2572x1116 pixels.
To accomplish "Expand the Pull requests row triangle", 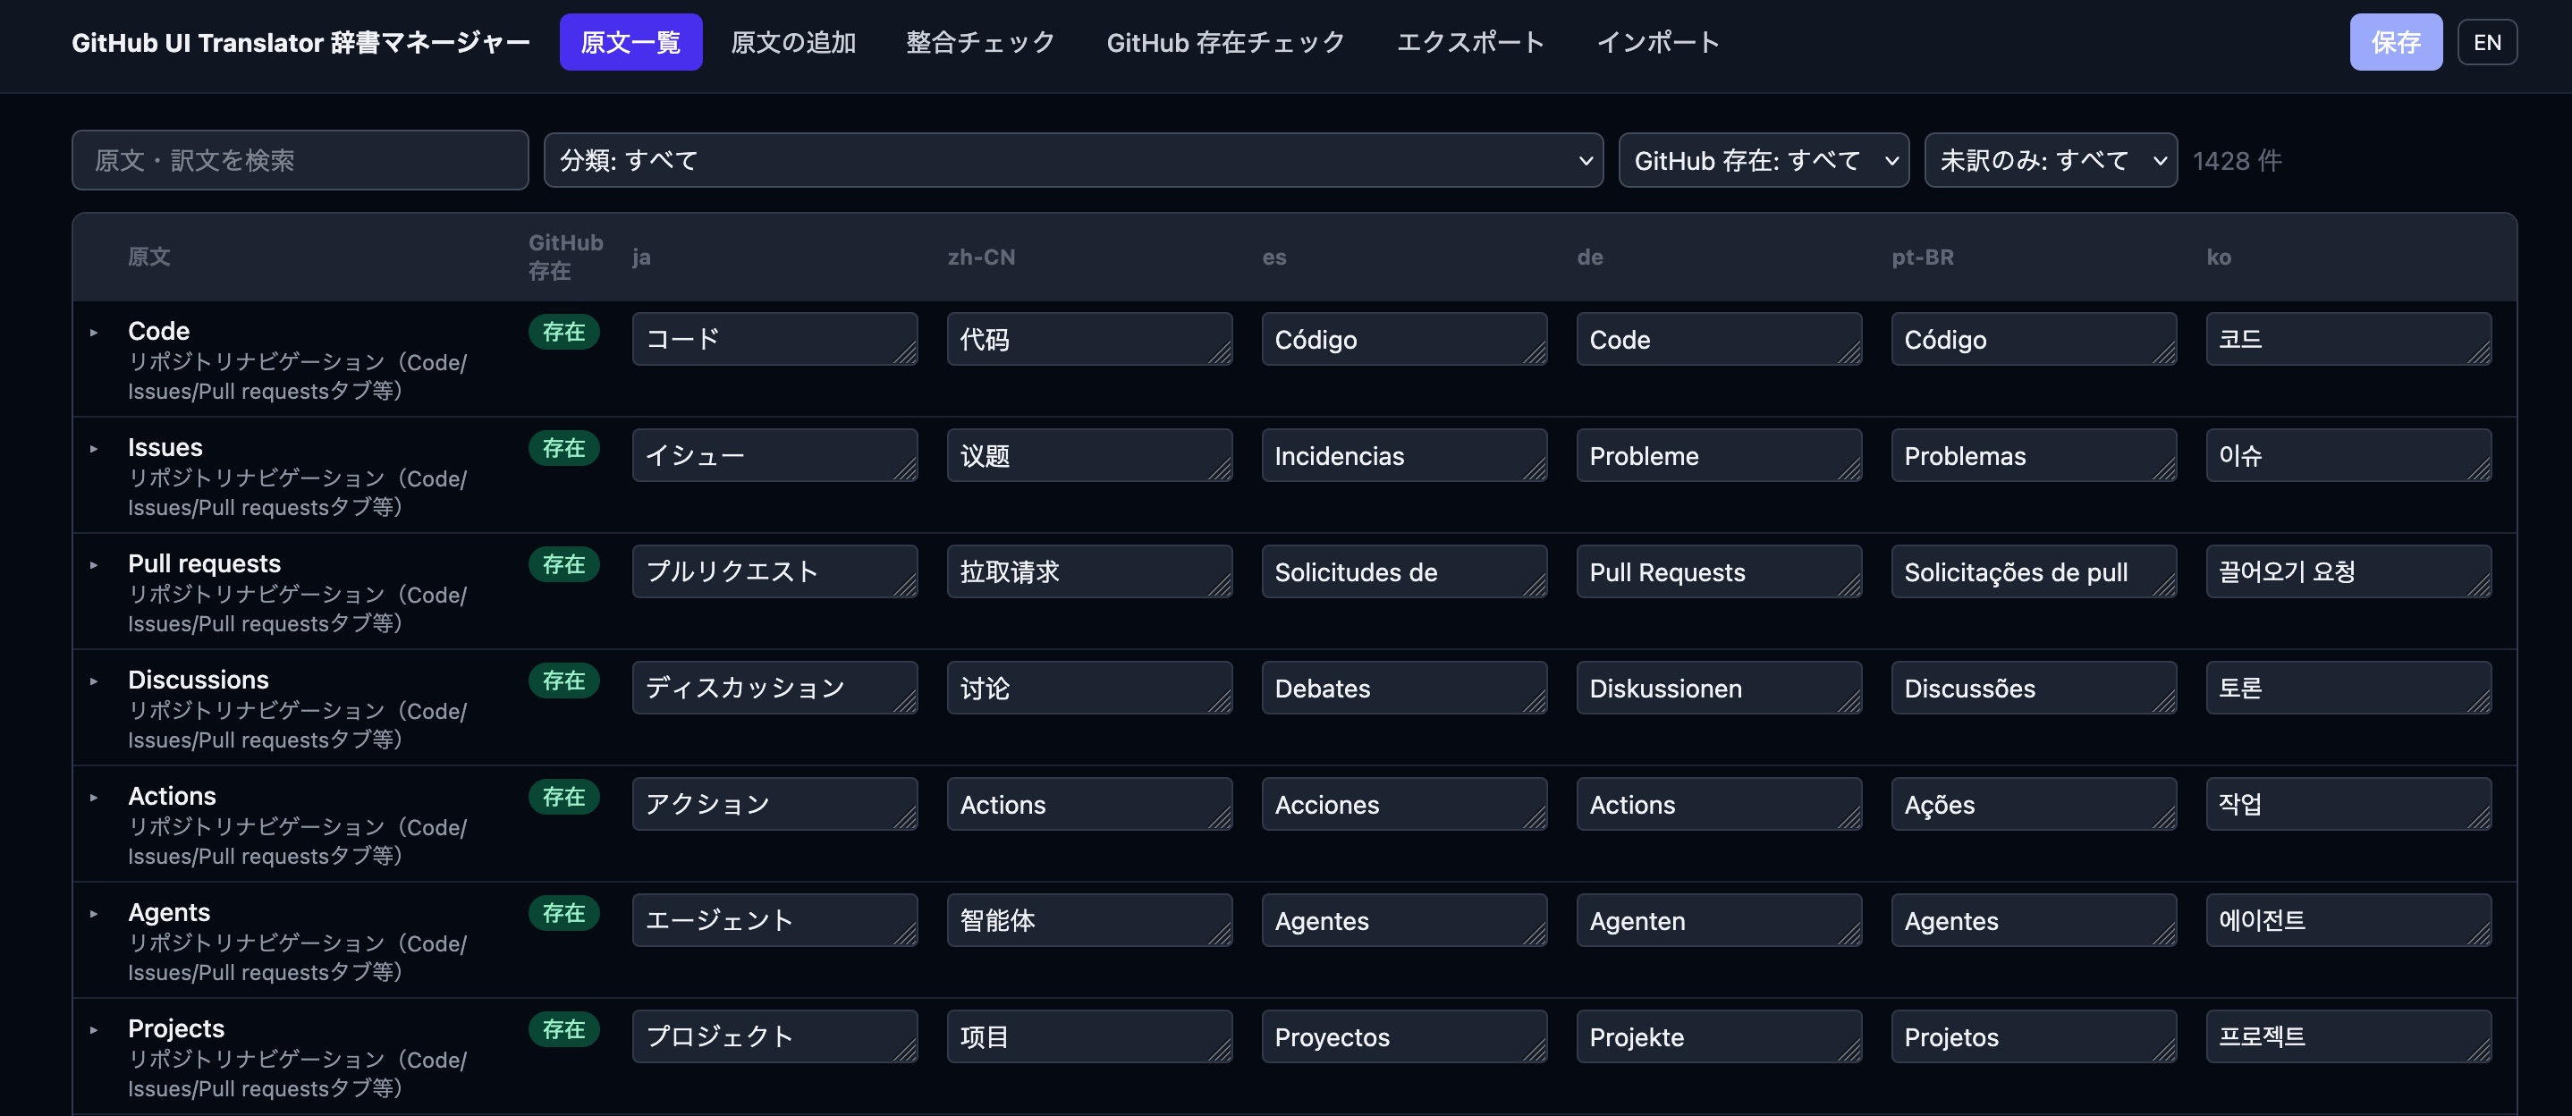I will 94,565.
